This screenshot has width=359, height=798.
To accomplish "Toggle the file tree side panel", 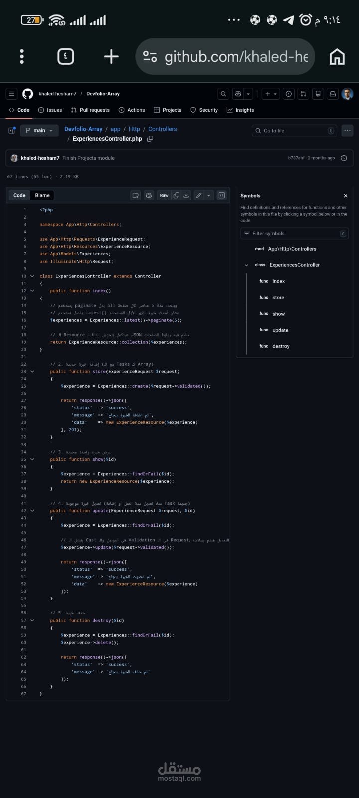I will click(12, 131).
